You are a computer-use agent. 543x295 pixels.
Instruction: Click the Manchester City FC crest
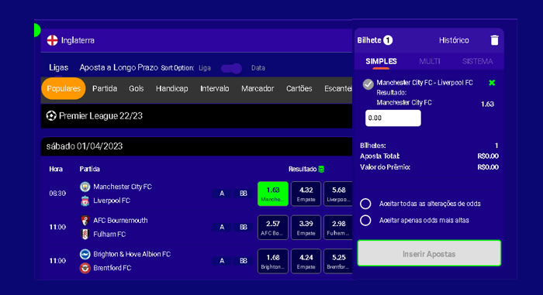tap(85, 187)
